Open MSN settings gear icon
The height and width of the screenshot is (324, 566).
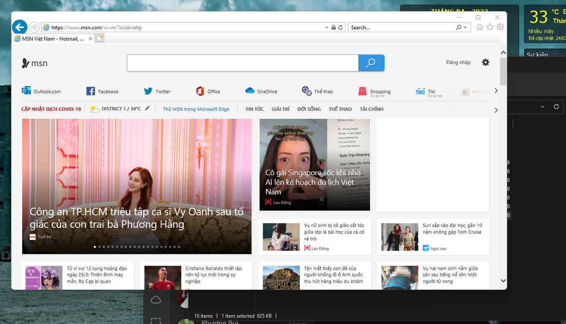tap(486, 62)
